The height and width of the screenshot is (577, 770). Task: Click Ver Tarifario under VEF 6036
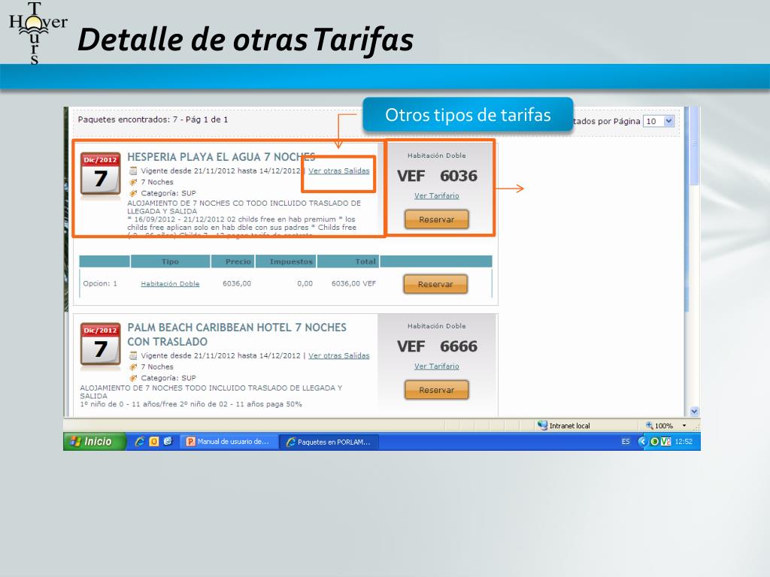[x=437, y=196]
